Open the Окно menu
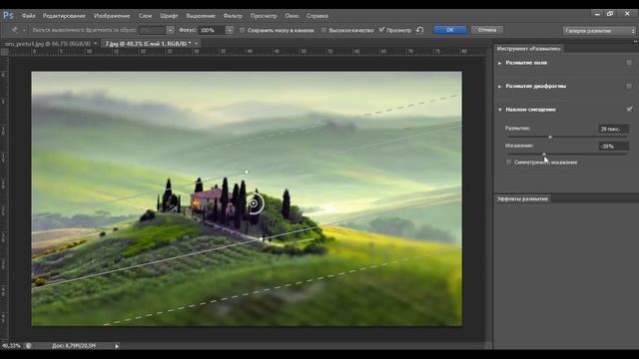 (292, 16)
